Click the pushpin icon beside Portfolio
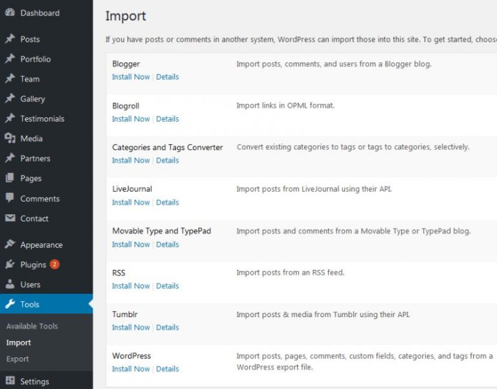Image resolution: width=497 pixels, height=389 pixels. click(10, 59)
